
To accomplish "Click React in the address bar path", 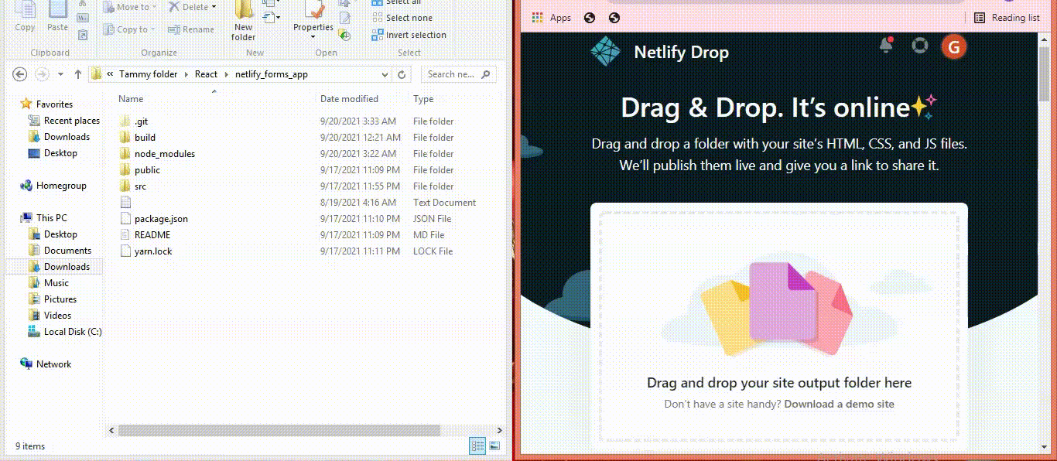I will tap(206, 74).
